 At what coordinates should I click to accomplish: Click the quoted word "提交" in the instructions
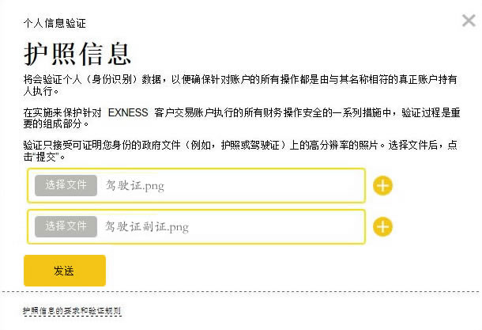tap(46, 157)
